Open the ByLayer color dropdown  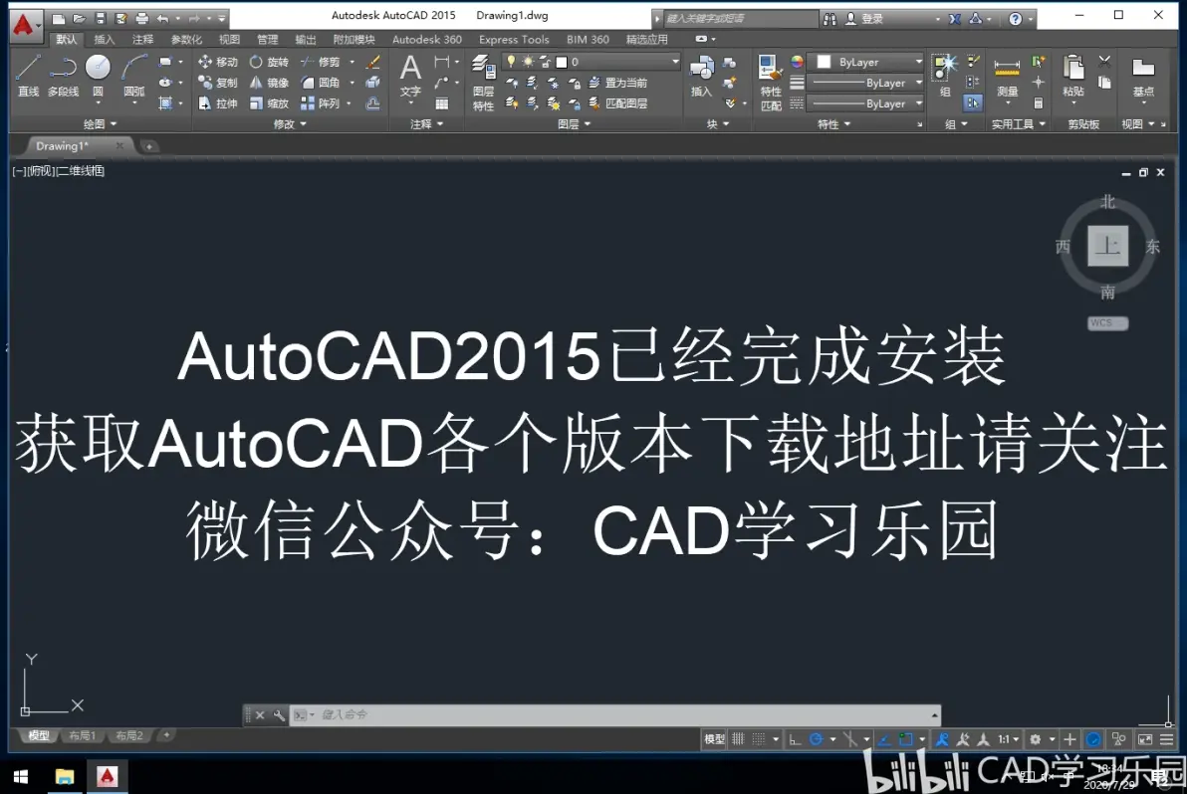(866, 62)
